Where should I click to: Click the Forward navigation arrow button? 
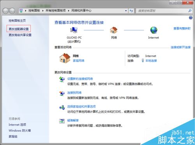click(12, 11)
